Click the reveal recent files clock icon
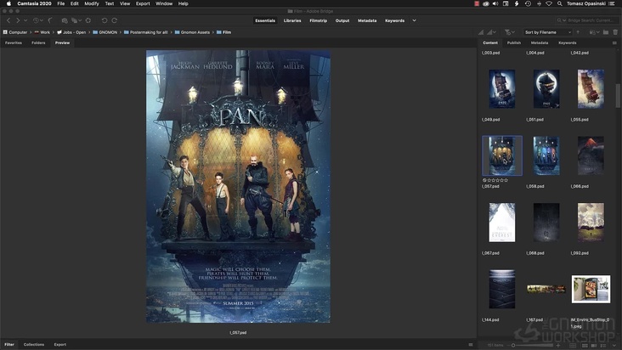 click(37, 20)
